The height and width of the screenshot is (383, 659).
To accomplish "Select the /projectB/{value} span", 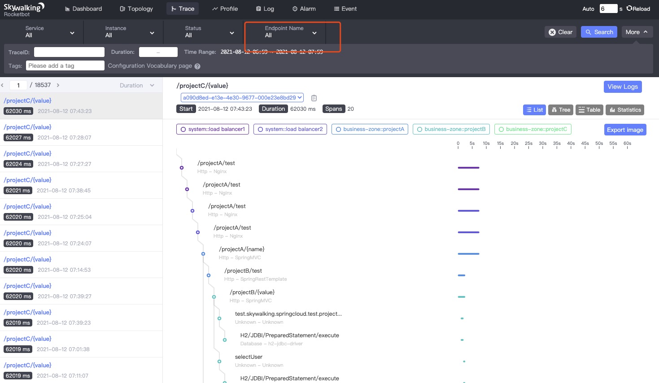I will 252,292.
